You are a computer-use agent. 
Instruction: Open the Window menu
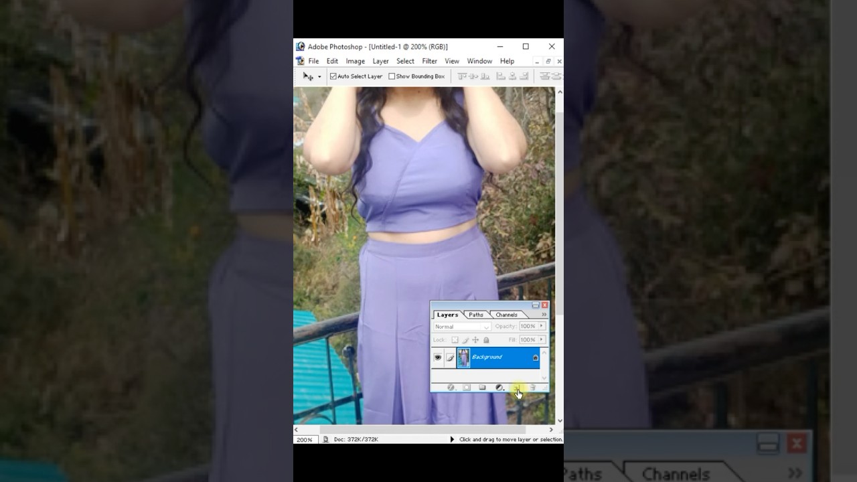pos(479,61)
